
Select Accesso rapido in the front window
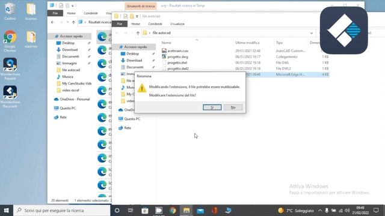[x=135, y=47]
